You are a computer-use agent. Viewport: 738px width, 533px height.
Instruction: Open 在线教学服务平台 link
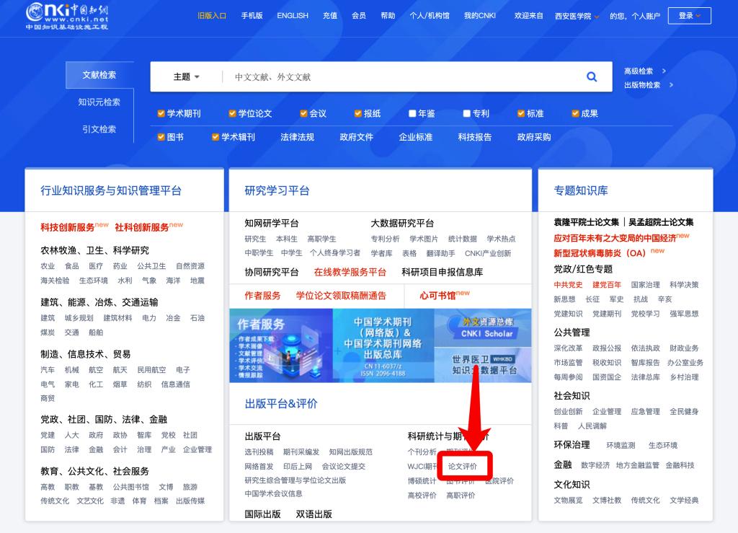[x=350, y=272]
